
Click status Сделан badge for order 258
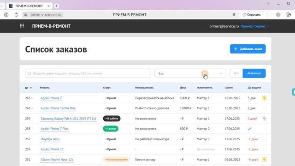(111, 129)
